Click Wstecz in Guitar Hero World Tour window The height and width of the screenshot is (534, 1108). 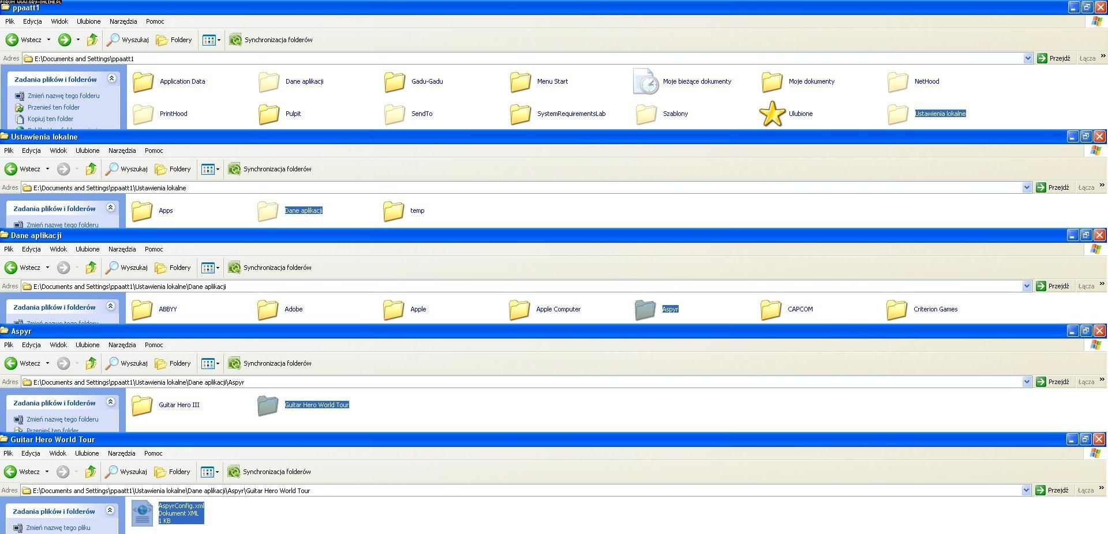pyautogui.click(x=22, y=472)
